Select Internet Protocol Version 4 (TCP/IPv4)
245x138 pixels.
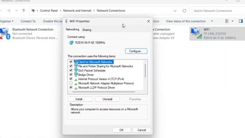pos(101,79)
